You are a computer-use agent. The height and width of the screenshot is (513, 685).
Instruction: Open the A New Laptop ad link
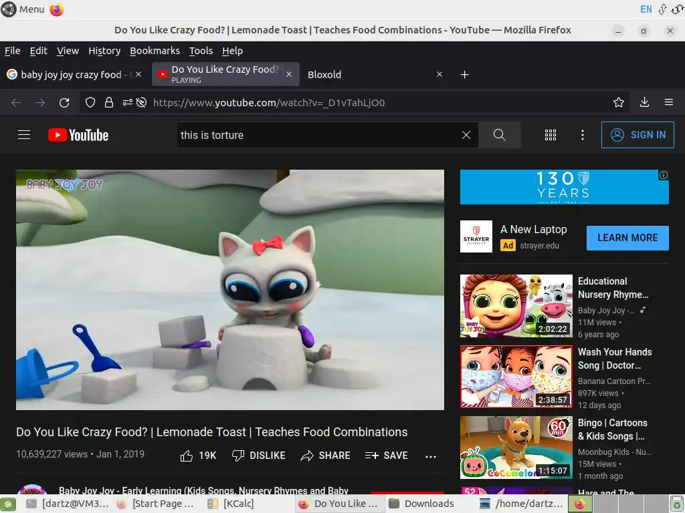pyautogui.click(x=533, y=230)
